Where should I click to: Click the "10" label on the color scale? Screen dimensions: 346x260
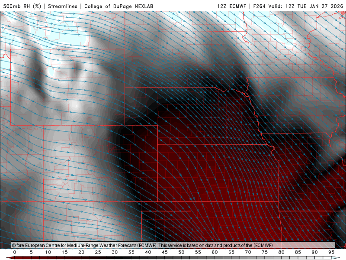pyautogui.click(x=48, y=252)
